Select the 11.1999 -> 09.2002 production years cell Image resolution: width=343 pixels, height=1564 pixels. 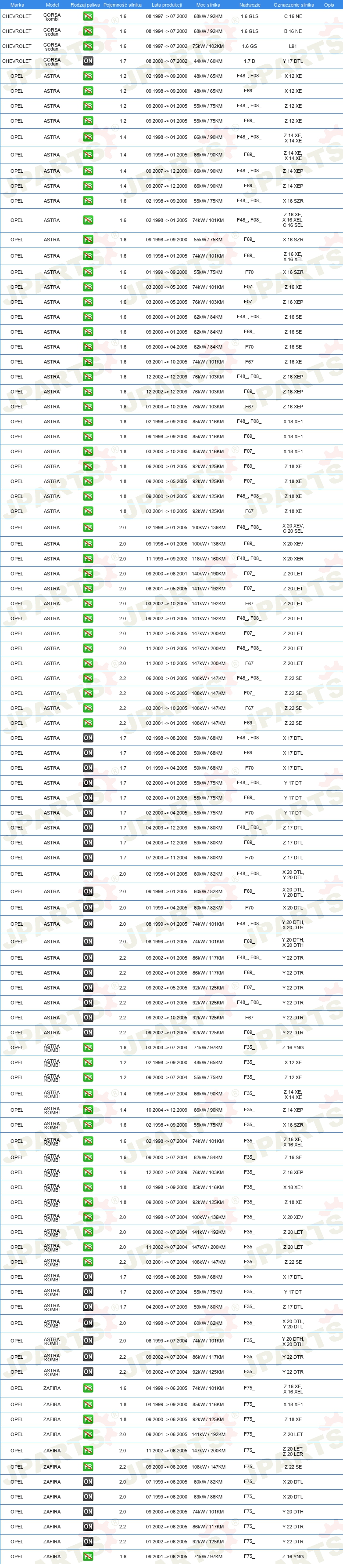pyautogui.click(x=167, y=559)
